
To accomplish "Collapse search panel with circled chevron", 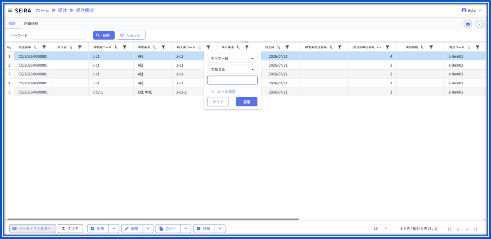I will pos(479,24).
